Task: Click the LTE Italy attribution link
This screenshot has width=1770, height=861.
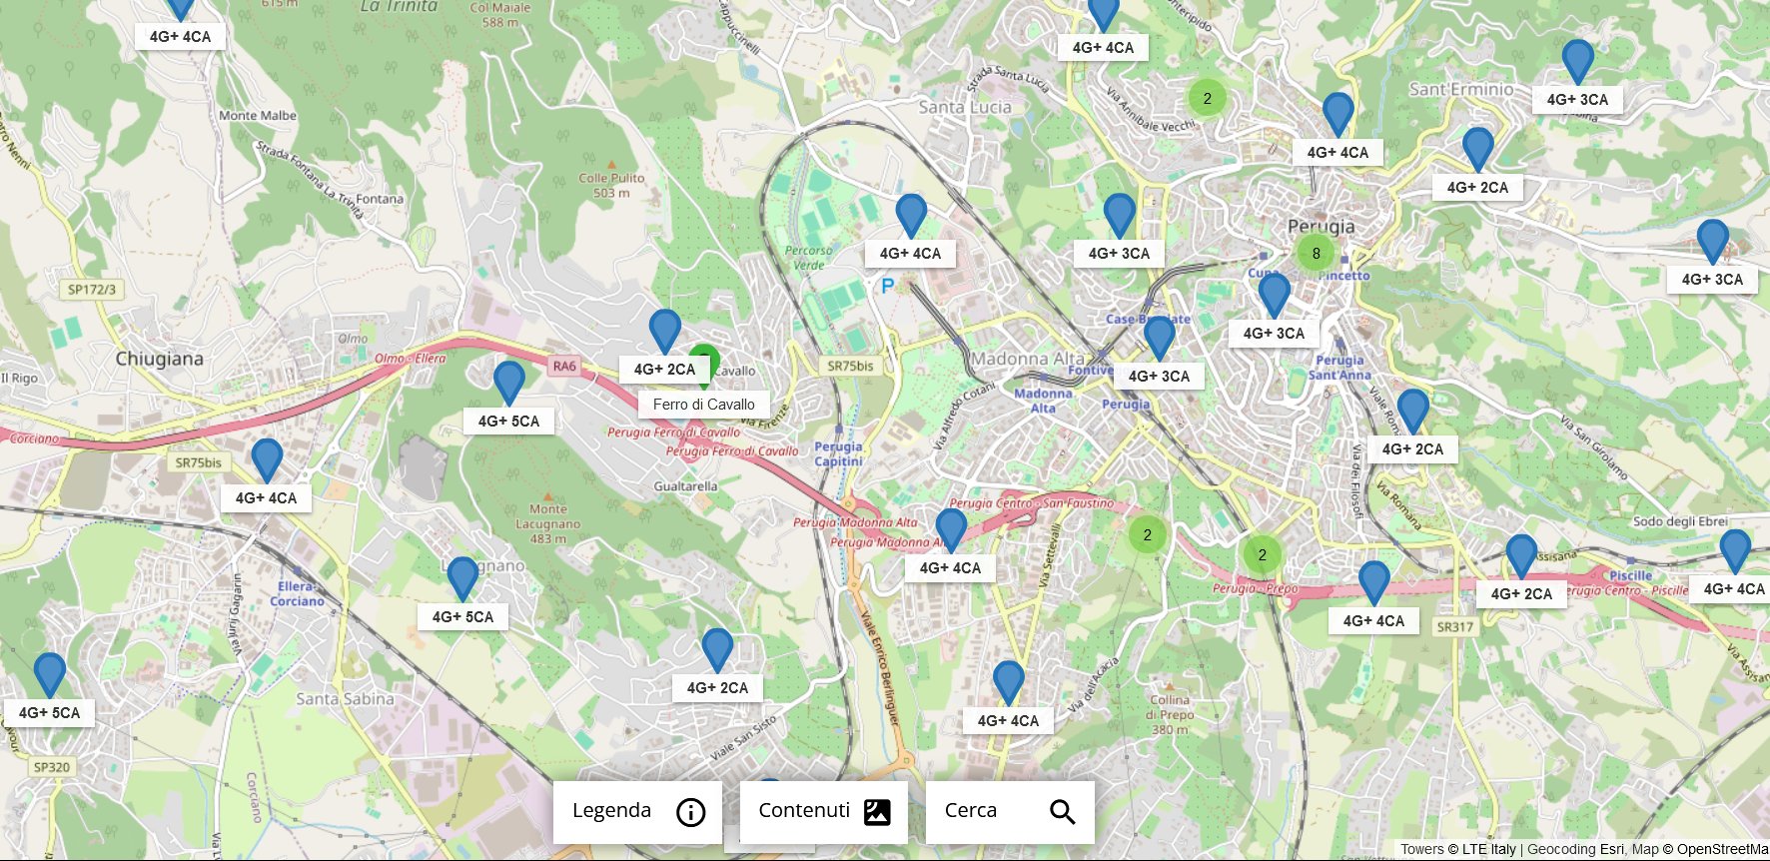Action: [1489, 849]
